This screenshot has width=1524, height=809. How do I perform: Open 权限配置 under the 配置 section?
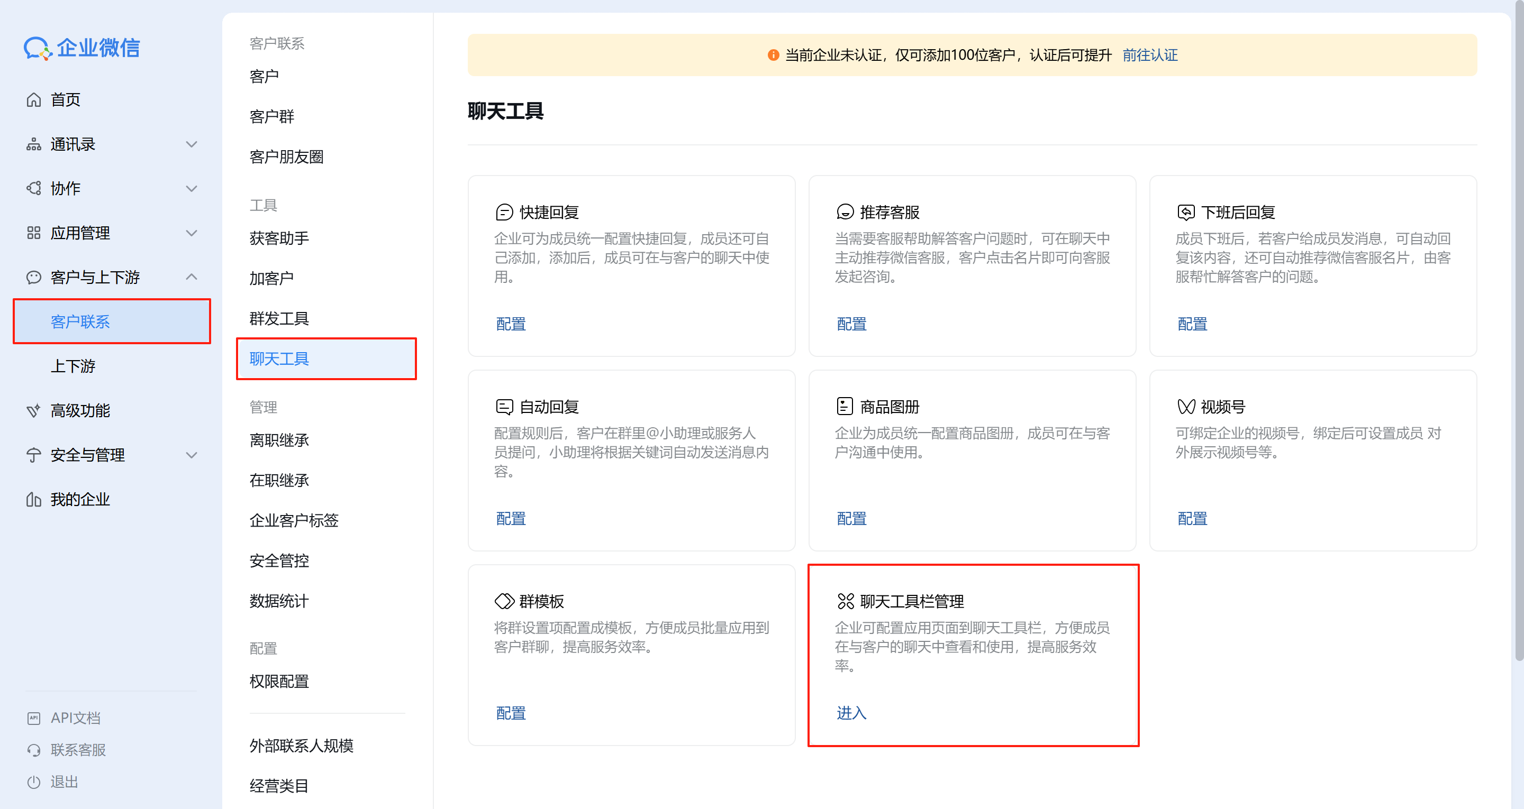[279, 681]
